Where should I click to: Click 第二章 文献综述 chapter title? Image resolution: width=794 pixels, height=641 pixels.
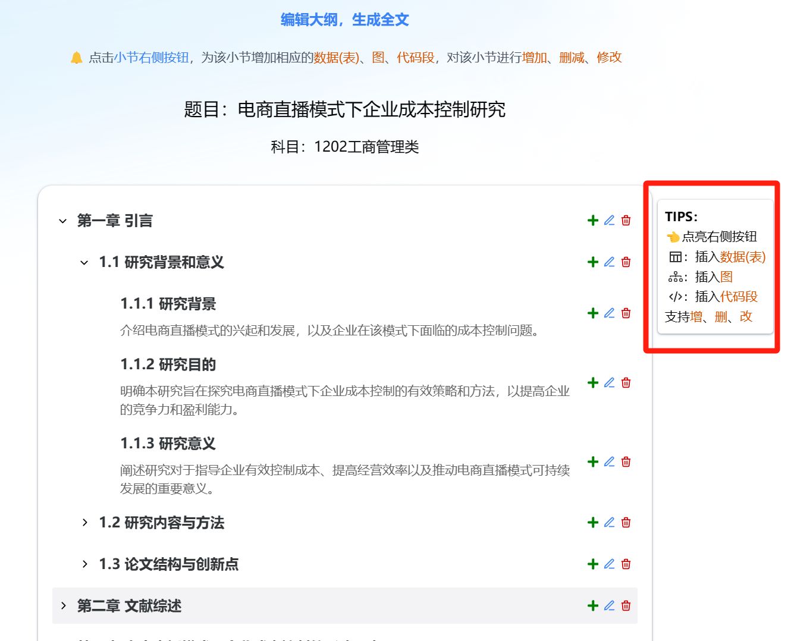[129, 606]
